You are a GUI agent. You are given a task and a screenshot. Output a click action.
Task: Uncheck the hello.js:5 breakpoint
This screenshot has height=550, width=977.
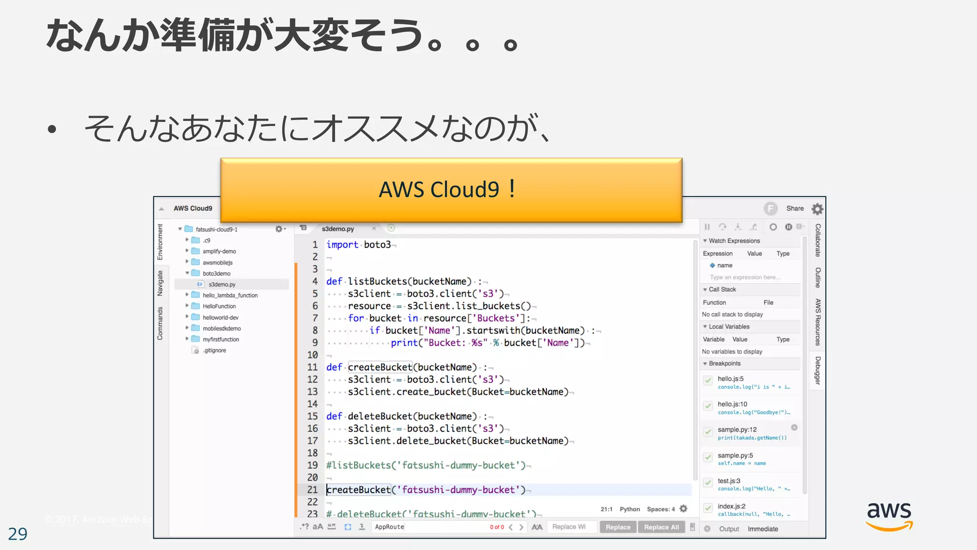click(708, 381)
